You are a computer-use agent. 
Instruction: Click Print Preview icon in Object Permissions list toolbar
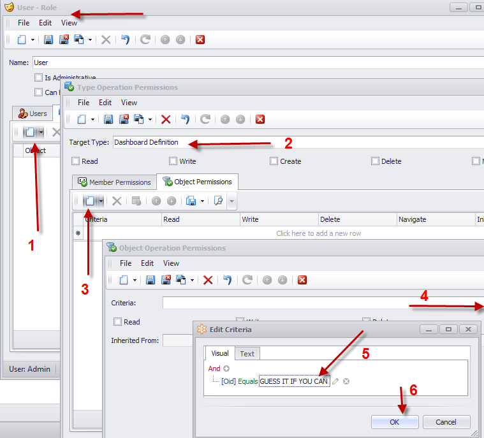[218, 201]
